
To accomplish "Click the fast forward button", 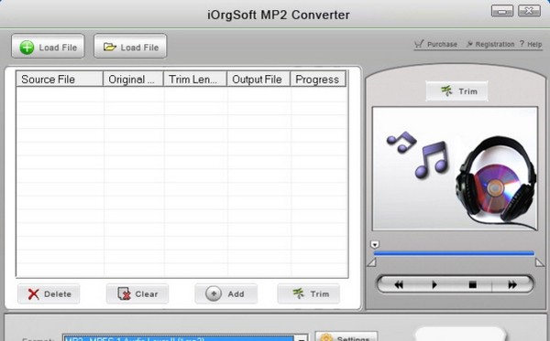I will click(x=512, y=284).
